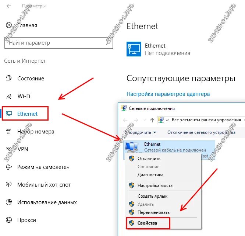Click the Ethernet network tile icon

click(134, 49)
